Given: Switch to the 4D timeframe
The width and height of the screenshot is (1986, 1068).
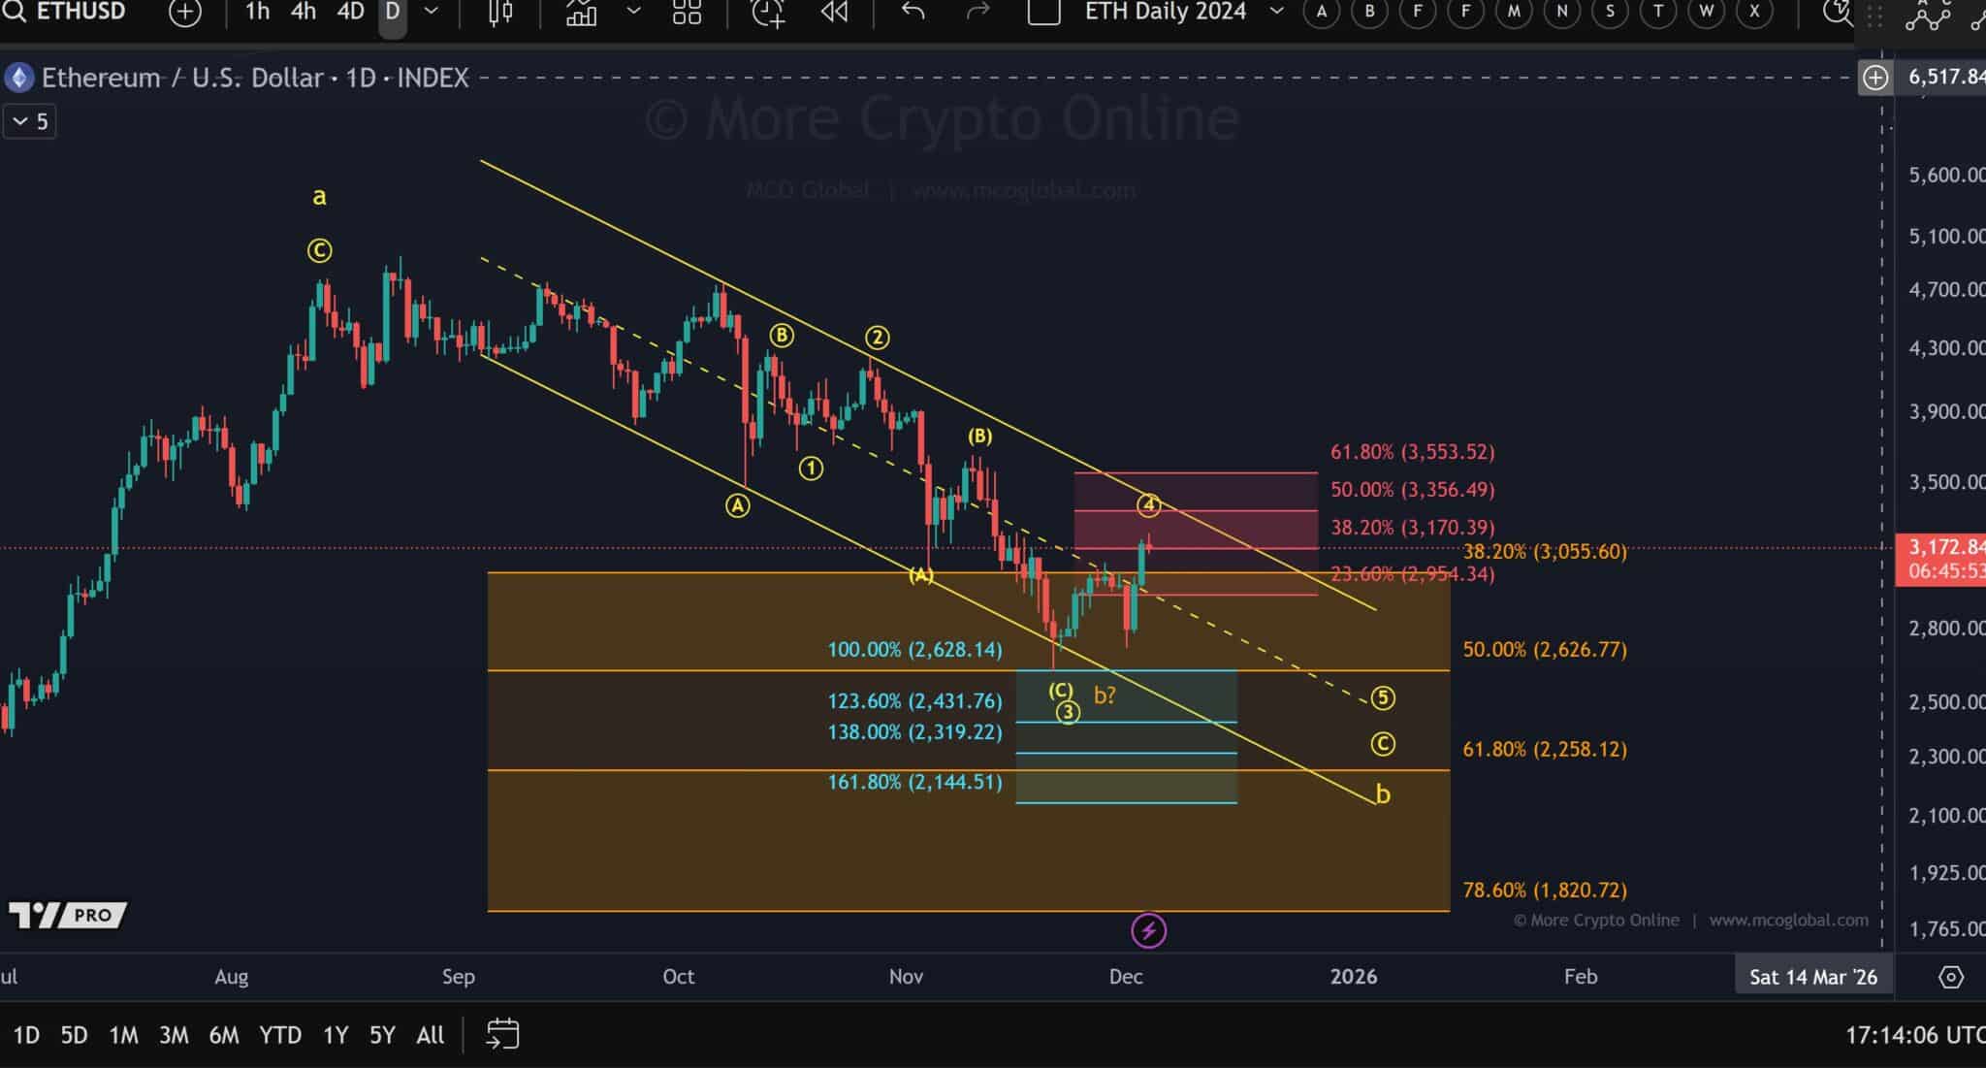Looking at the screenshot, I should 350,13.
